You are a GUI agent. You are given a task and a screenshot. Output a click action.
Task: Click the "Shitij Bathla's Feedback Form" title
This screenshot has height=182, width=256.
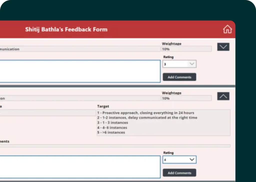click(x=66, y=29)
